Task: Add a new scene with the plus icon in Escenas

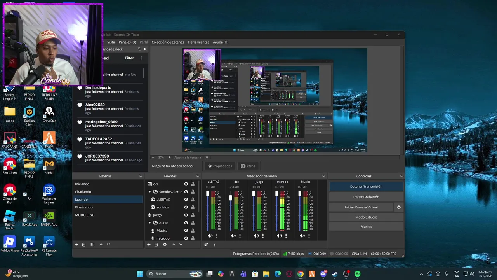Action: tap(76, 245)
